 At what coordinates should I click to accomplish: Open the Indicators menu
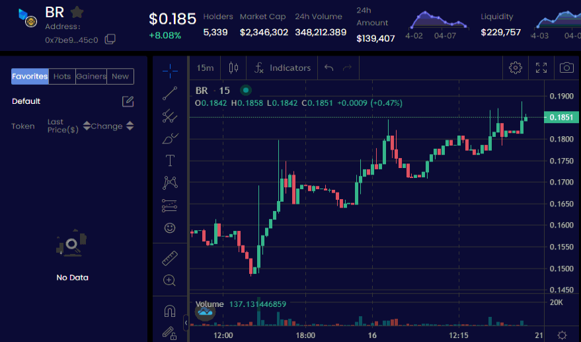pos(282,68)
